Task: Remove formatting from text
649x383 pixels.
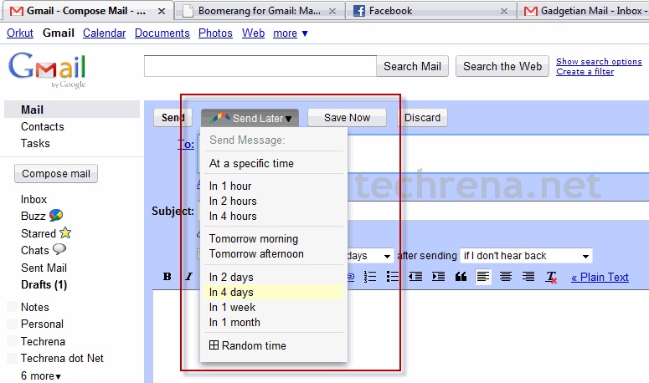Action: [x=551, y=277]
